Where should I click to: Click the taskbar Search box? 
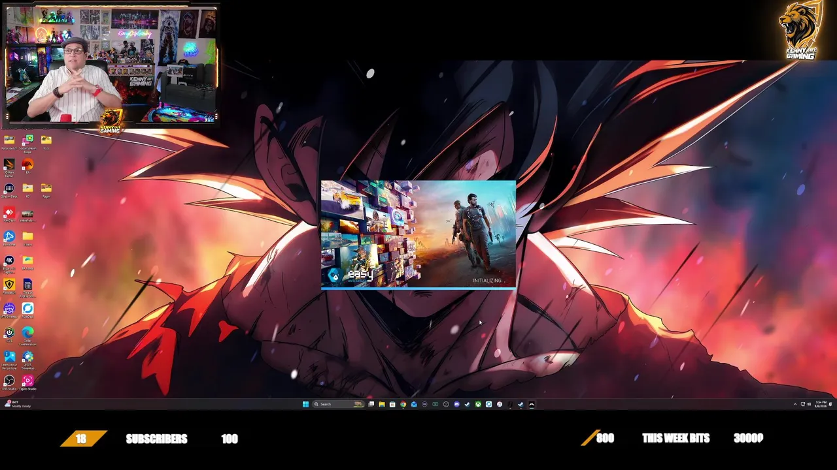338,404
